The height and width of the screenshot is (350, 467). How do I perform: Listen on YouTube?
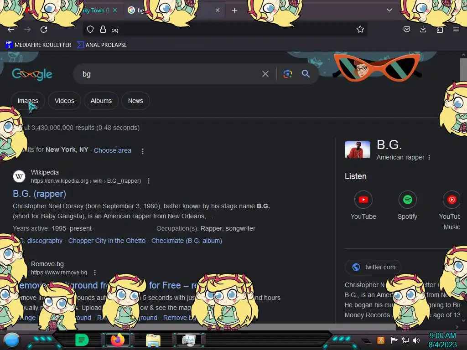pyautogui.click(x=363, y=206)
